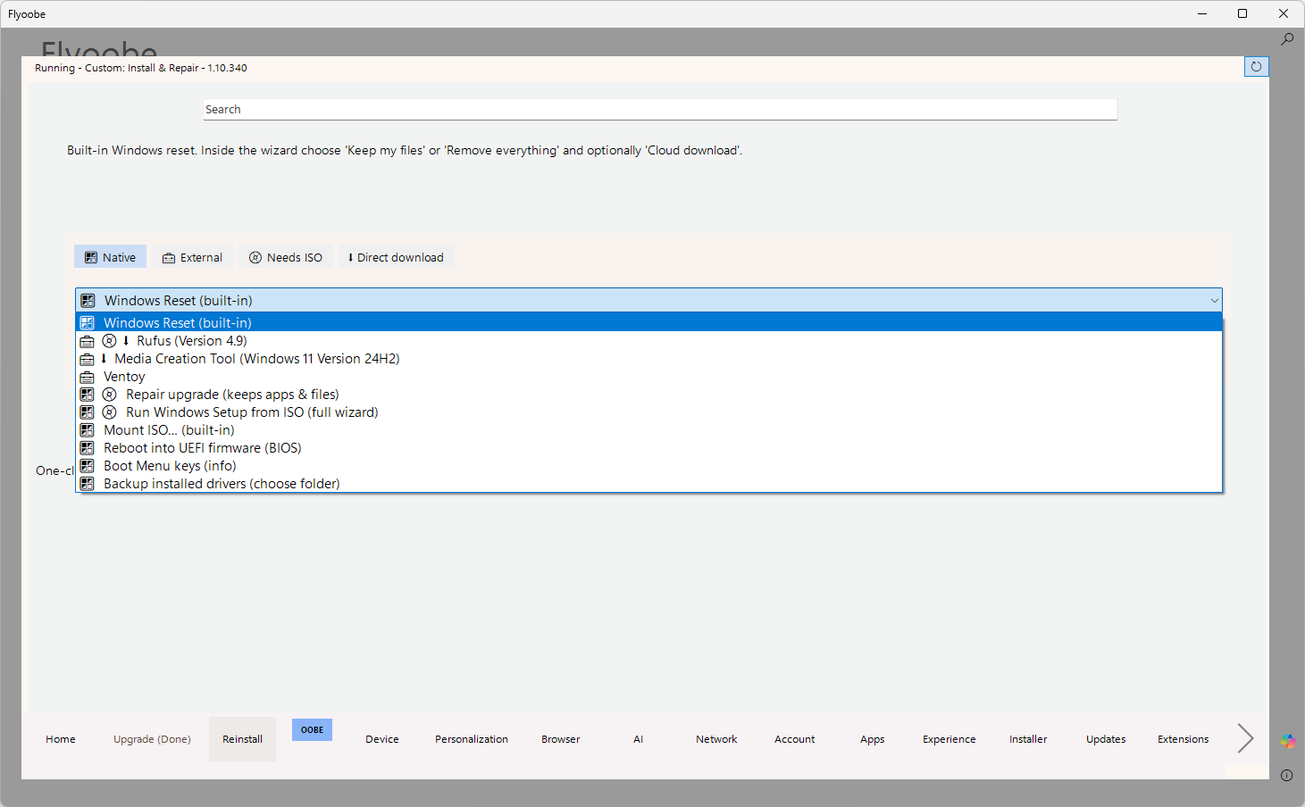1305x807 pixels.
Task: Open the Installer tab
Action: pyautogui.click(x=1028, y=739)
